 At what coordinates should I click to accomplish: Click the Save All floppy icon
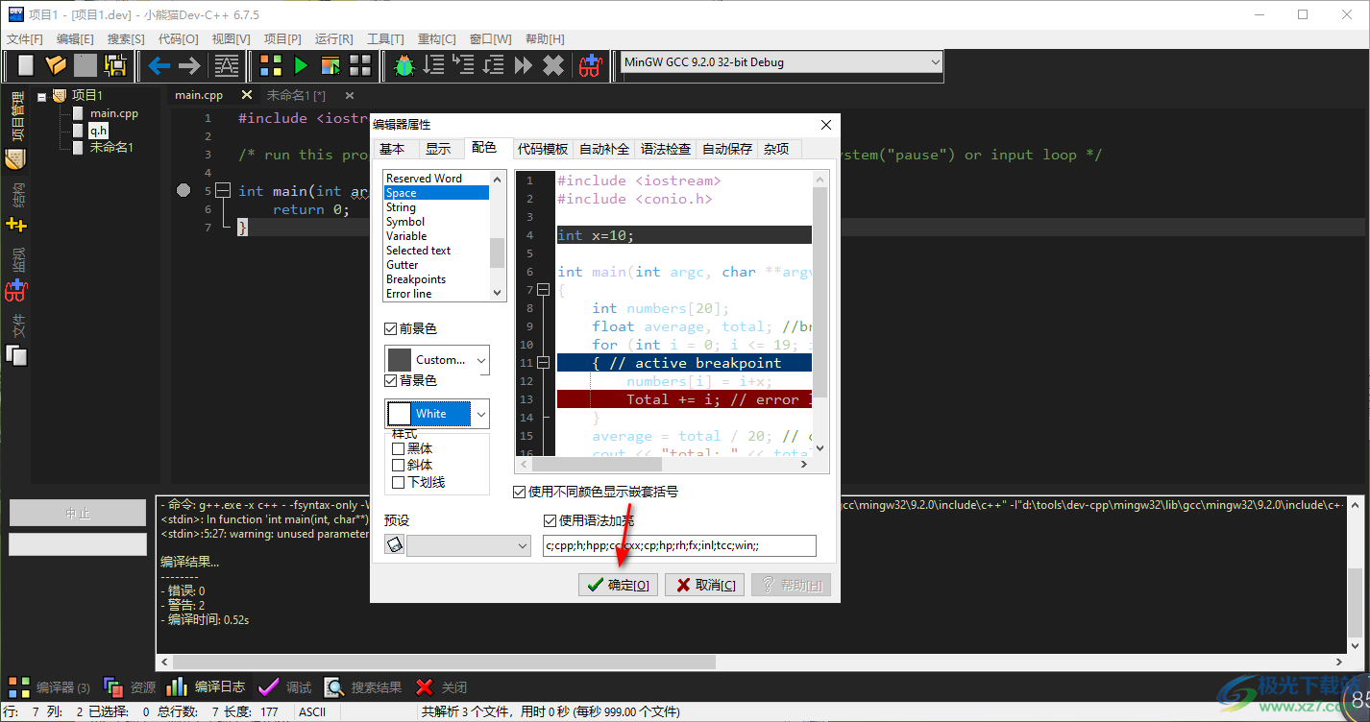click(115, 65)
